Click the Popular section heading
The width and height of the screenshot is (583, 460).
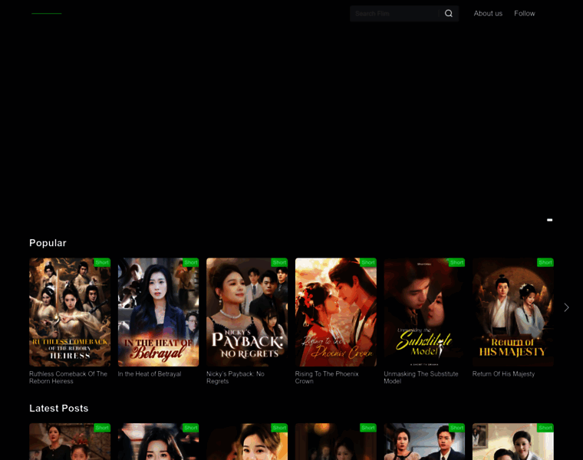[48, 243]
